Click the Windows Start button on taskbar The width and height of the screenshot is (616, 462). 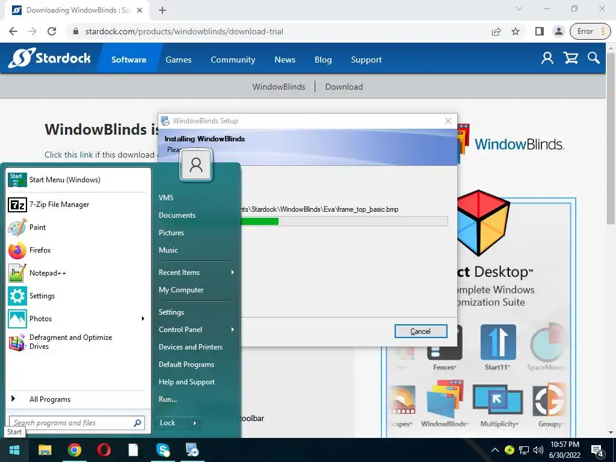[14, 450]
